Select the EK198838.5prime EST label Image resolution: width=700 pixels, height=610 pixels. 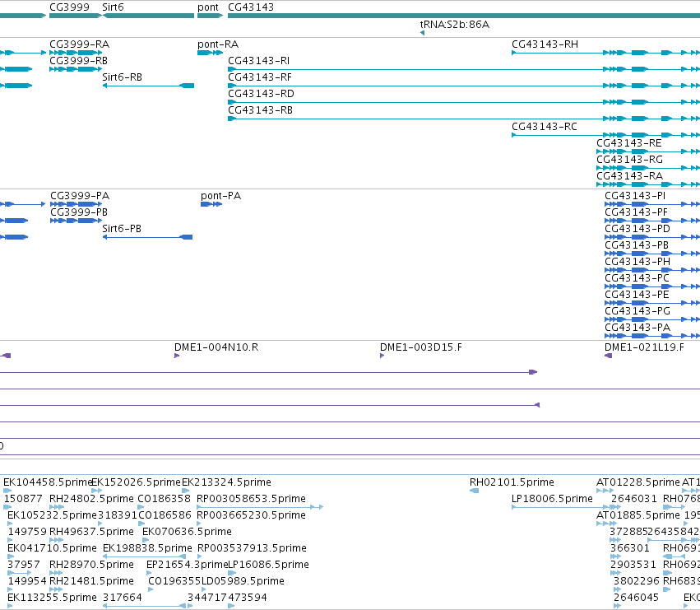(x=147, y=549)
